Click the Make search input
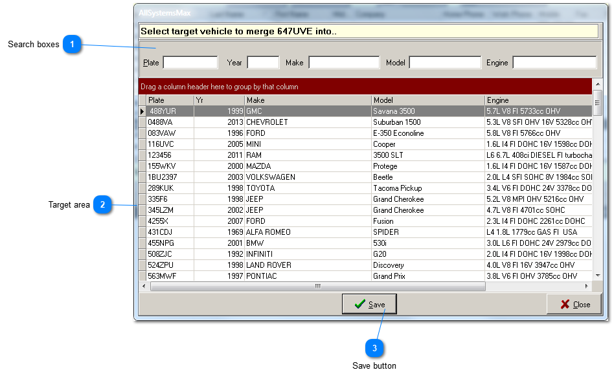 344,63
